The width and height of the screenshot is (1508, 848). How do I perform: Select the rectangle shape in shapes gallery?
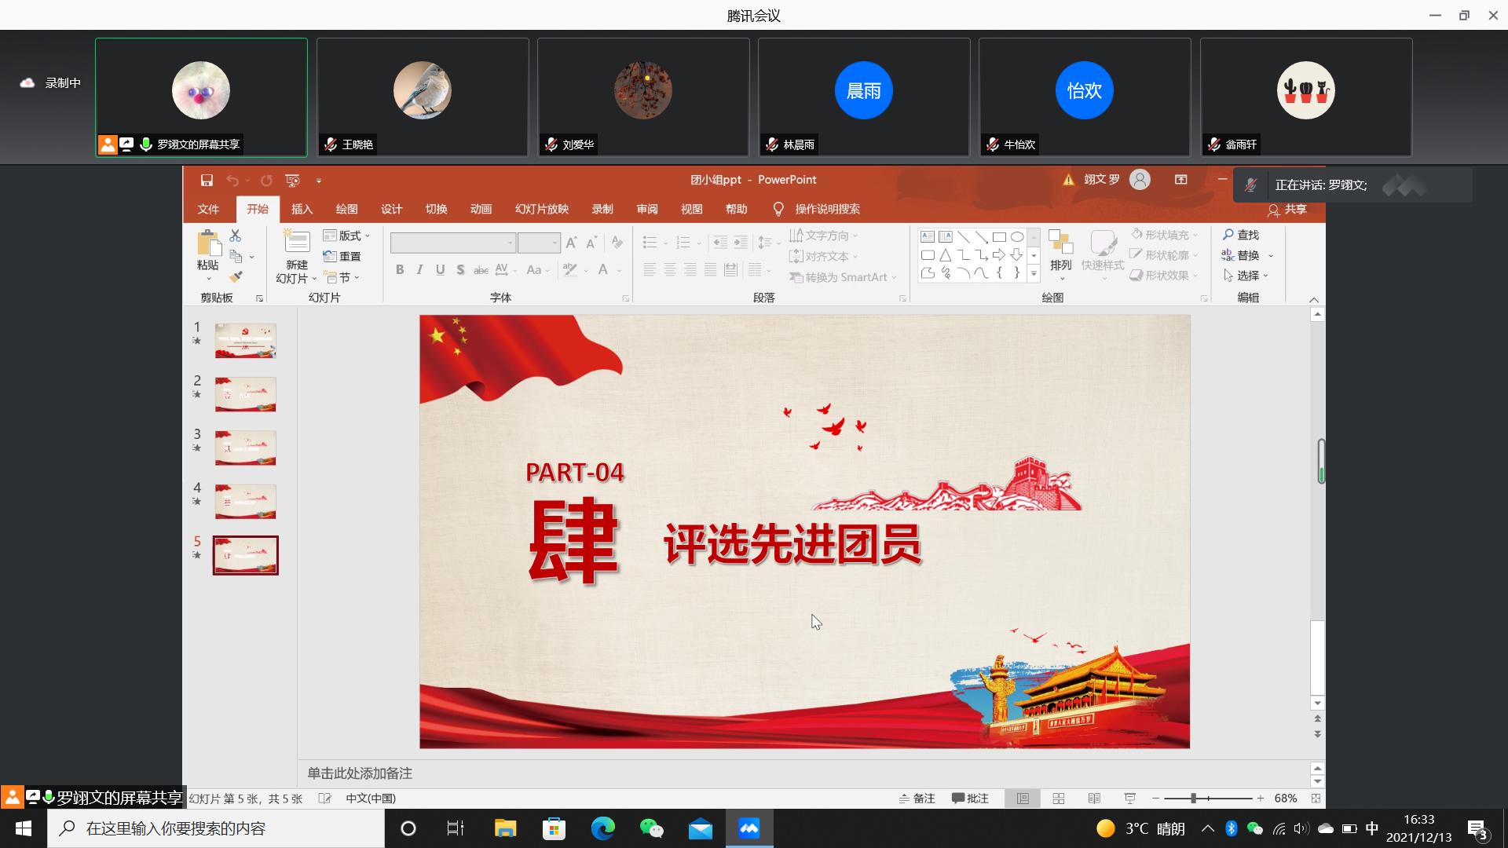pyautogui.click(x=999, y=236)
